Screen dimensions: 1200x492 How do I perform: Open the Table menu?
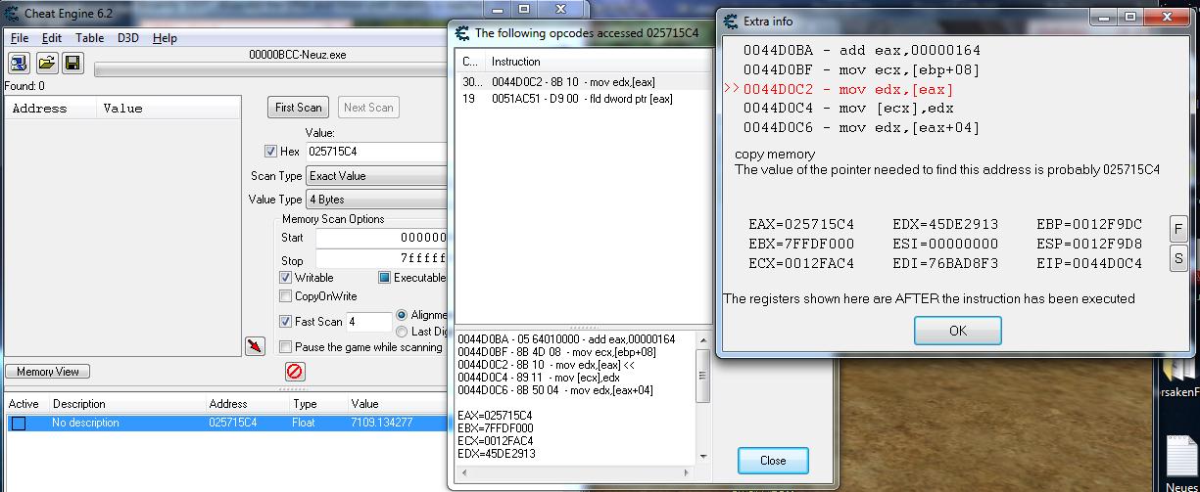89,38
